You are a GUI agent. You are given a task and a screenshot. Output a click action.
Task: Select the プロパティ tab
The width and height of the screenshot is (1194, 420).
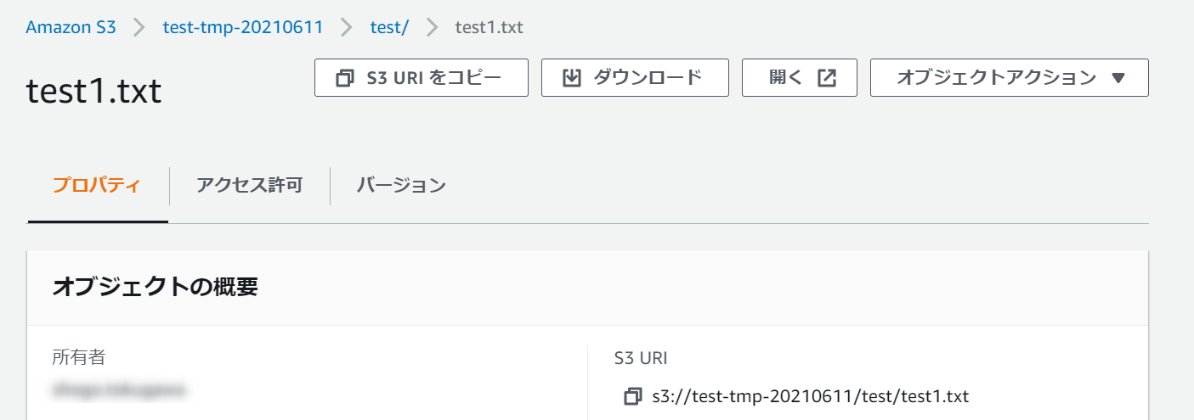coord(97,186)
